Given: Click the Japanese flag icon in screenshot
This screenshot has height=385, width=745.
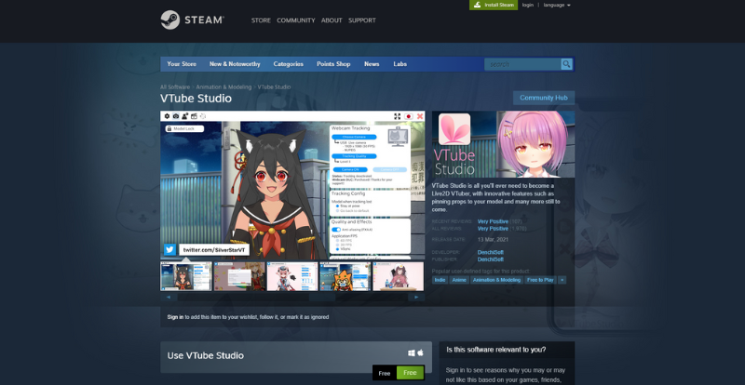Looking at the screenshot, I should (x=409, y=116).
